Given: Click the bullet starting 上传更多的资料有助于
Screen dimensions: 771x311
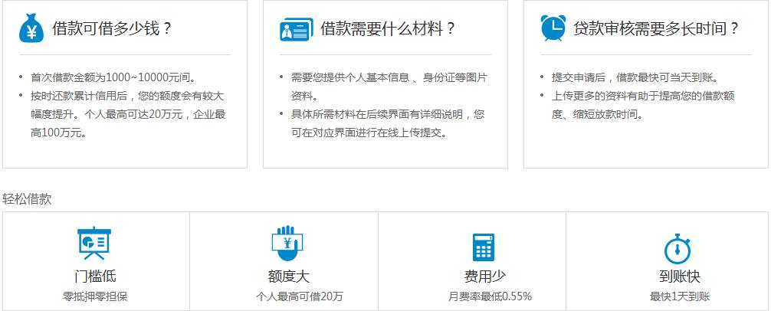Looking at the screenshot, I should 643,105.
